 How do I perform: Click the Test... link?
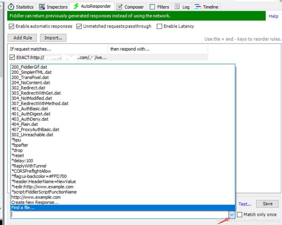(245, 204)
